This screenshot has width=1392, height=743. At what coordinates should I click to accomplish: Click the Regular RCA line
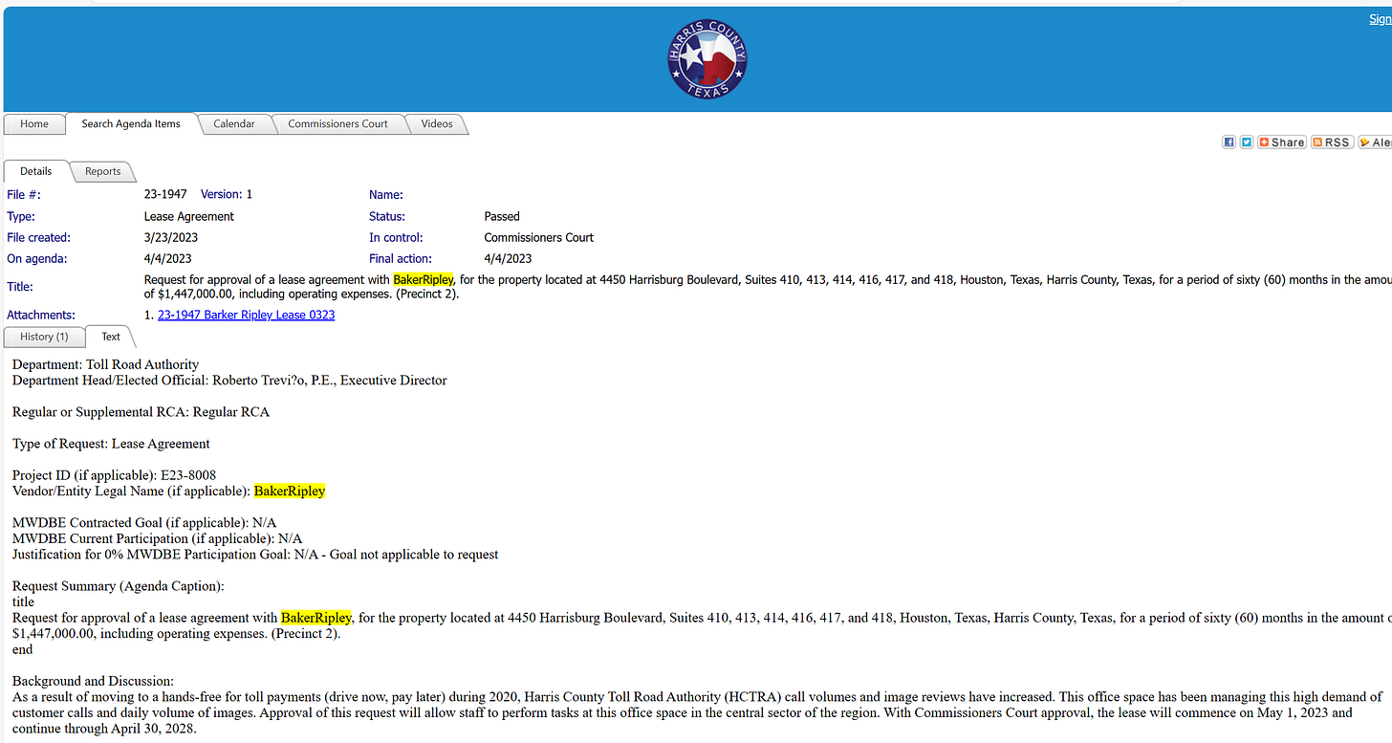tap(141, 412)
